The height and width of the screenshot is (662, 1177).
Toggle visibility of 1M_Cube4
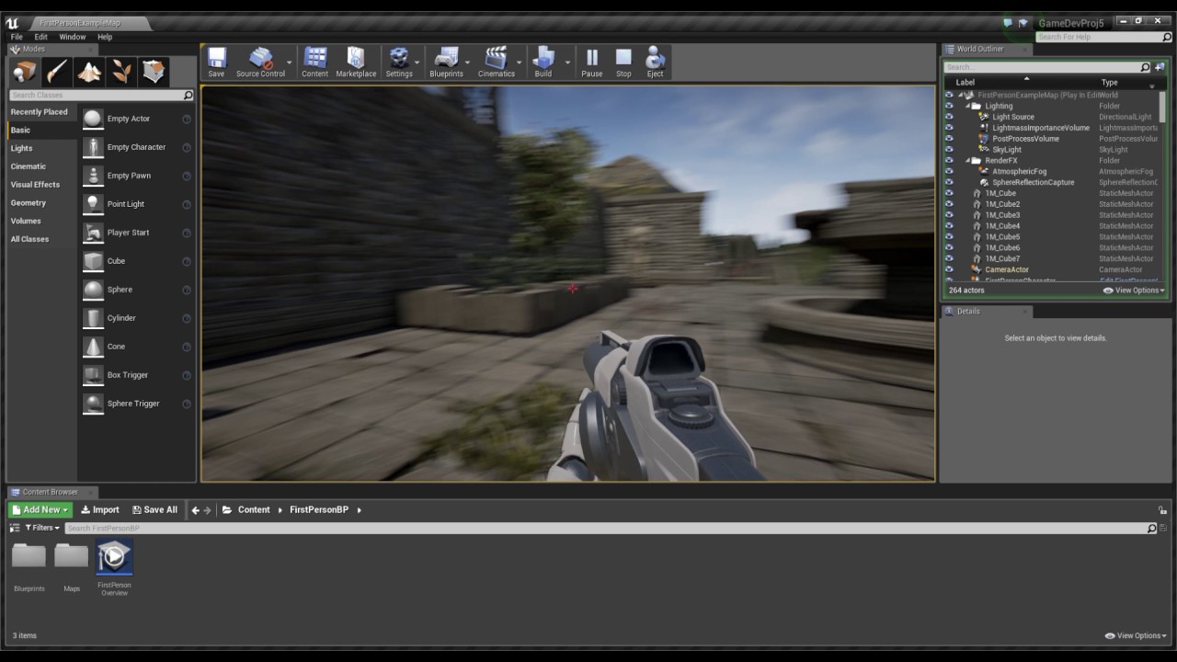pos(949,226)
